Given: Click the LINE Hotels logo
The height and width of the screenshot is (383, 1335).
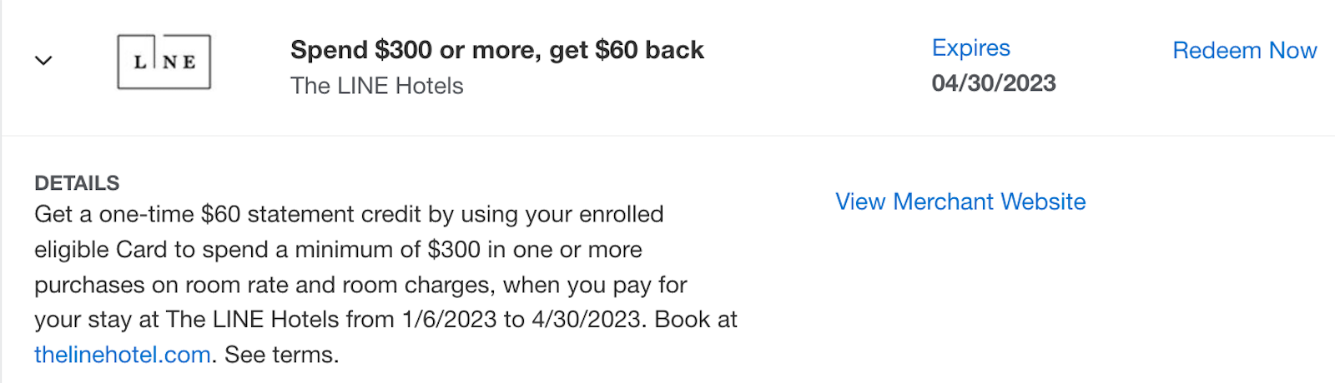Looking at the screenshot, I should [x=164, y=62].
